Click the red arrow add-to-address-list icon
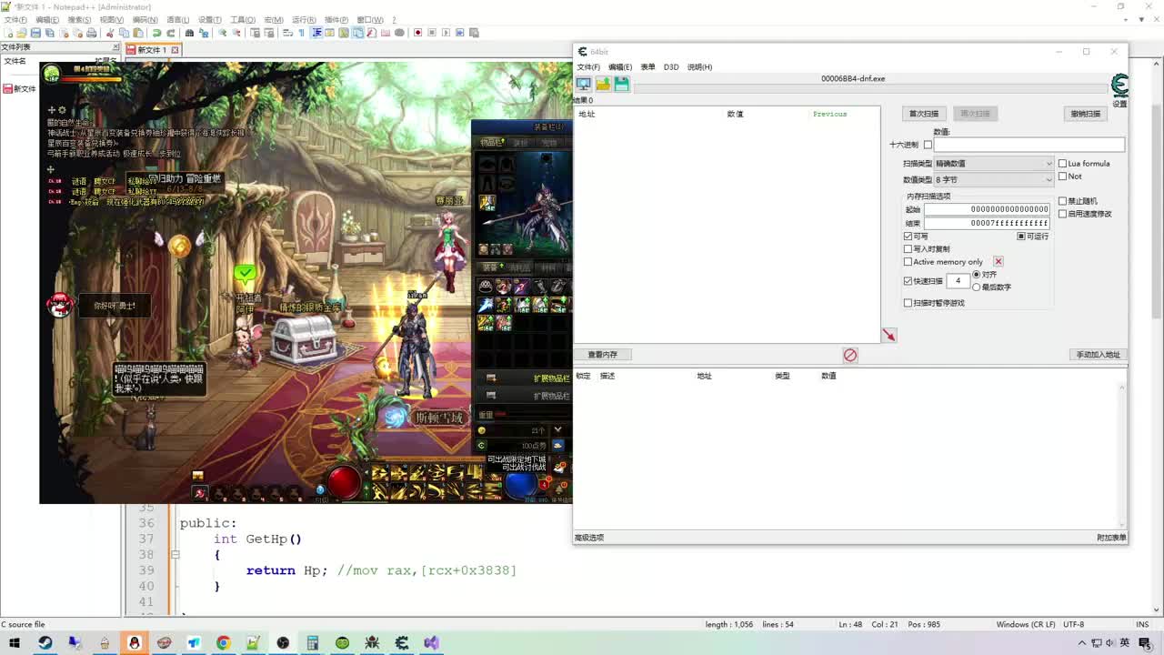Screen dimensions: 1164x655 coord(888,335)
